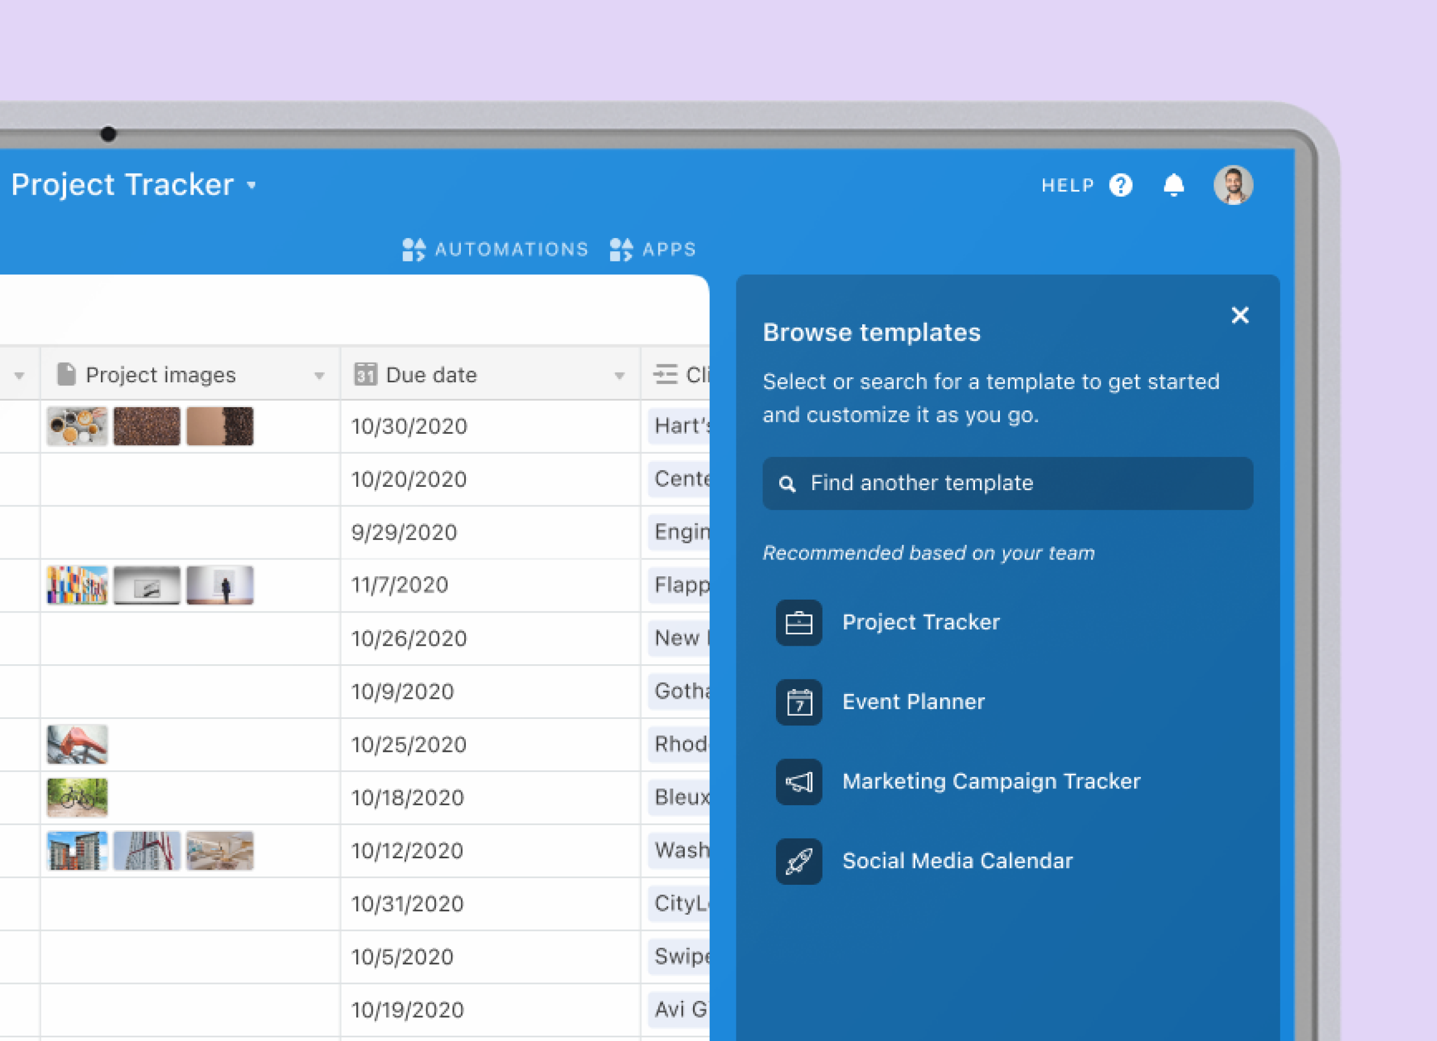Click the Apps icon
1437x1041 pixels.
[621, 249]
